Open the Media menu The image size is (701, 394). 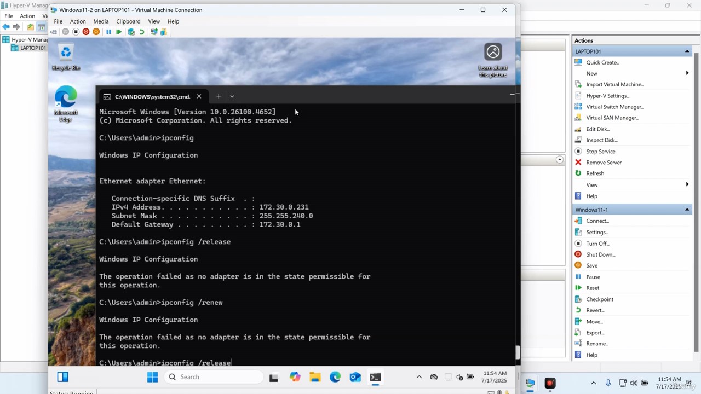[101, 21]
